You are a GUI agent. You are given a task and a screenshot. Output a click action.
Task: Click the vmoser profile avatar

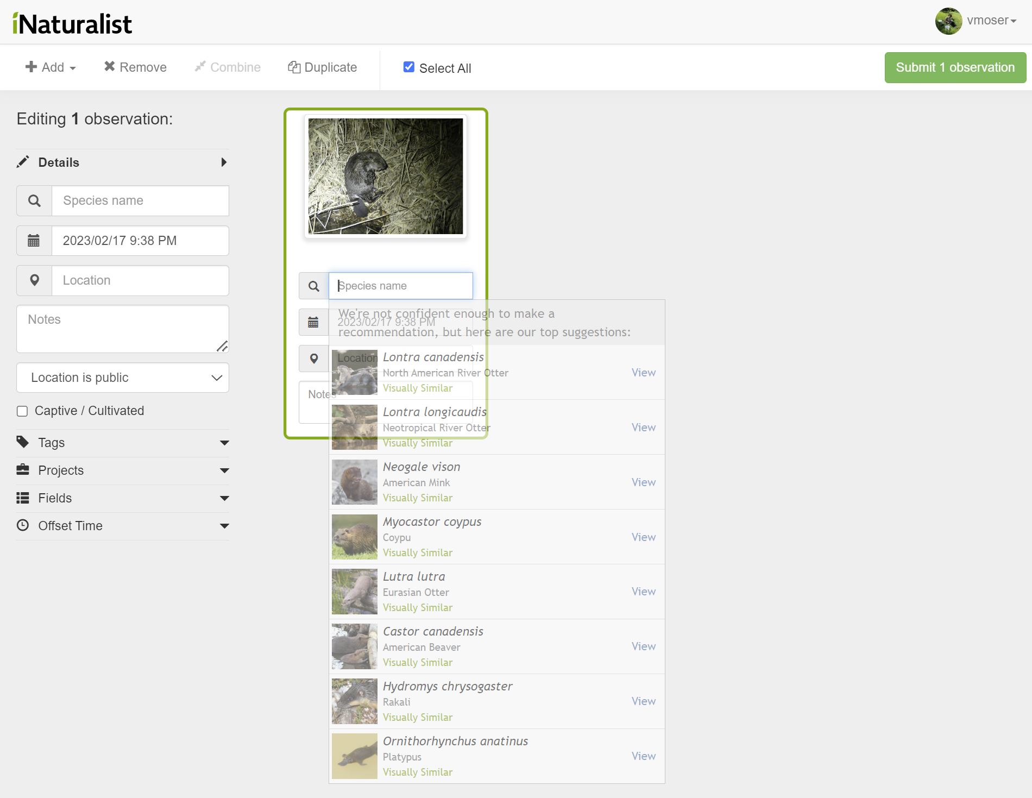click(x=948, y=21)
